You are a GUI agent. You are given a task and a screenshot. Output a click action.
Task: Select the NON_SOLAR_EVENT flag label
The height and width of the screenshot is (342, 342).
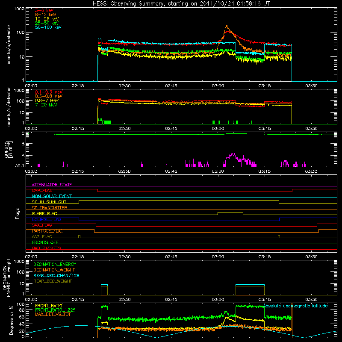point(52,196)
